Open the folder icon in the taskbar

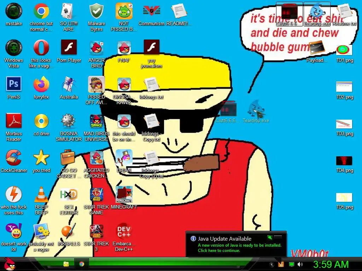click(x=66, y=264)
